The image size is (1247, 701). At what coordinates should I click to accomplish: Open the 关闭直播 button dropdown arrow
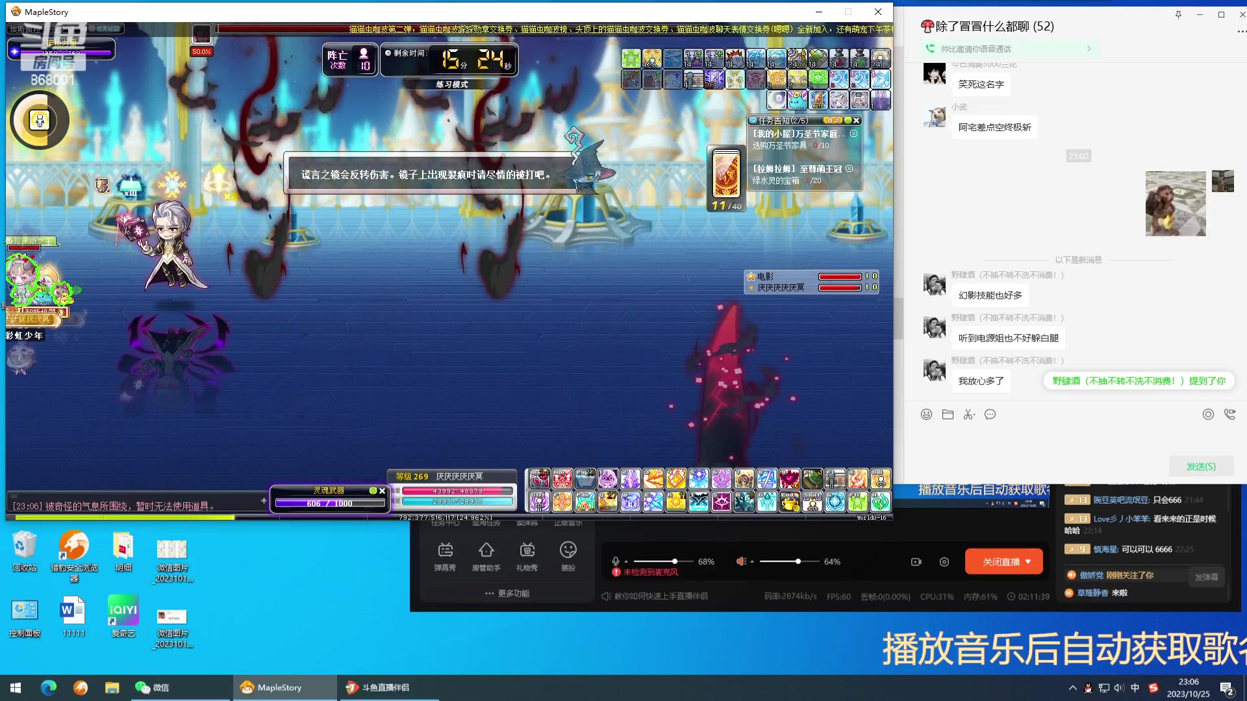point(1029,561)
